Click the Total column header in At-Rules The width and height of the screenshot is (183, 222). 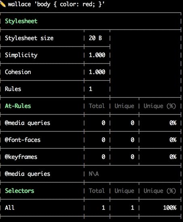point(97,106)
